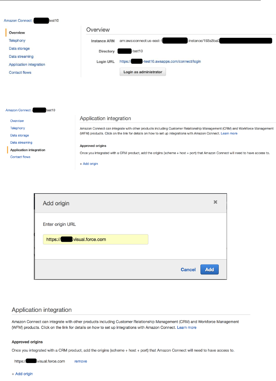Click Amazon Connect breadcrumb at top

point(17,20)
